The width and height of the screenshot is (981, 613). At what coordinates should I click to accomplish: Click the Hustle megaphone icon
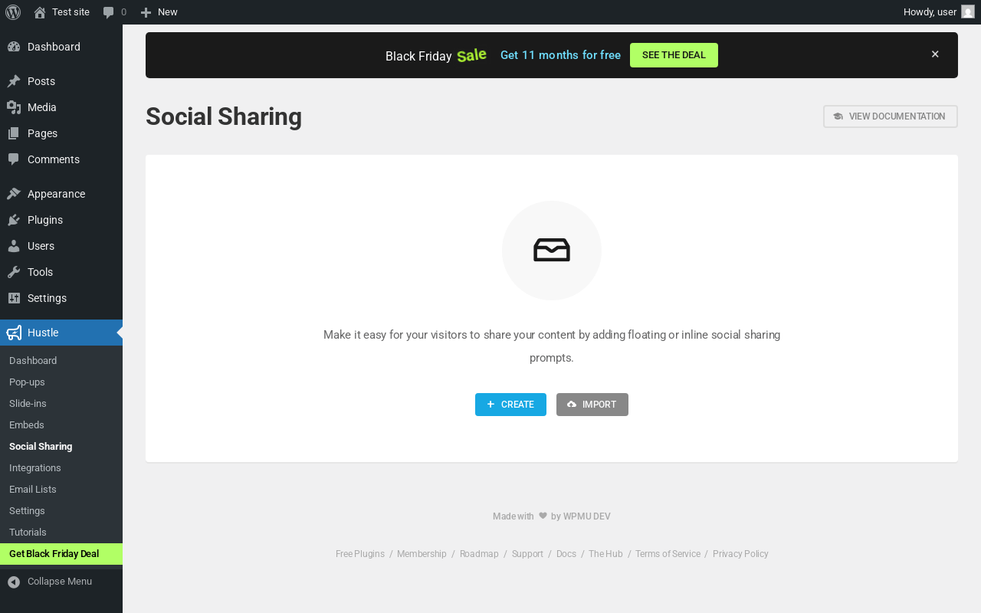click(14, 333)
